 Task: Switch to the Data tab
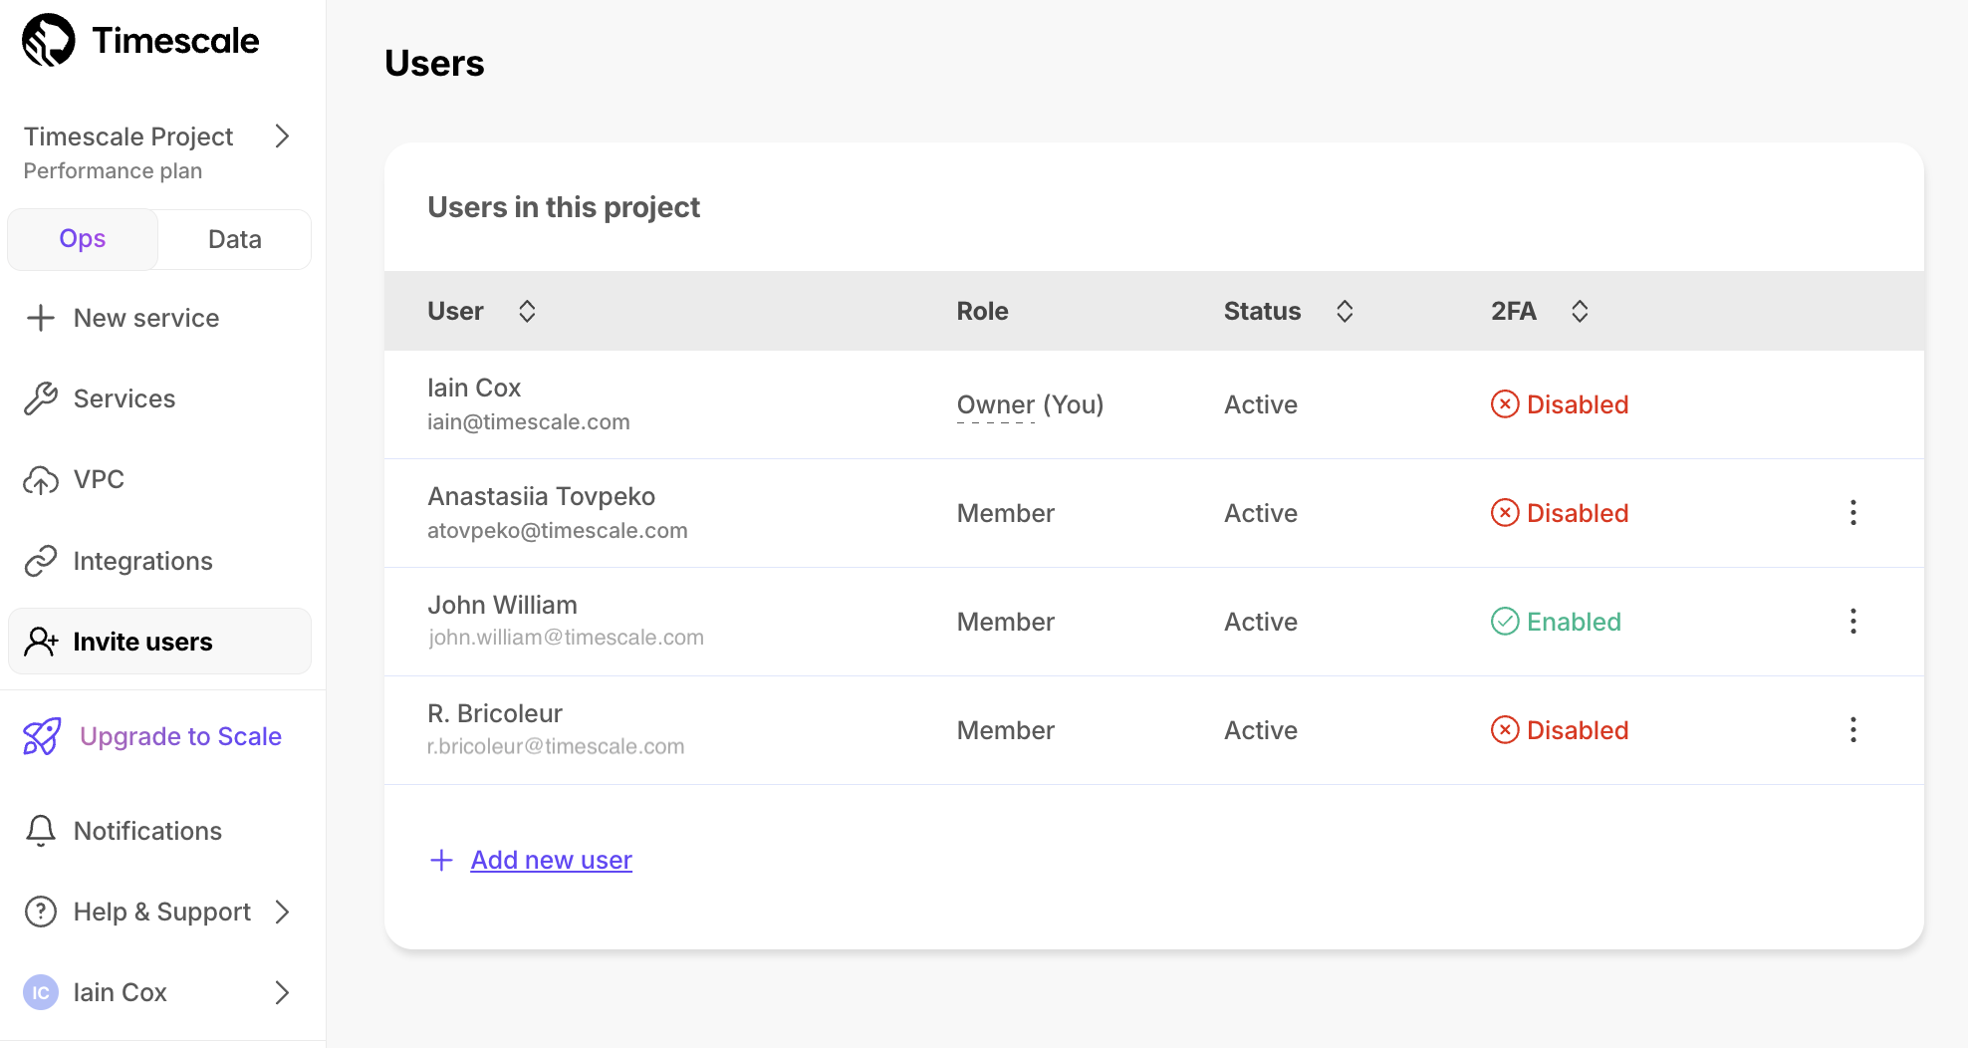235,239
